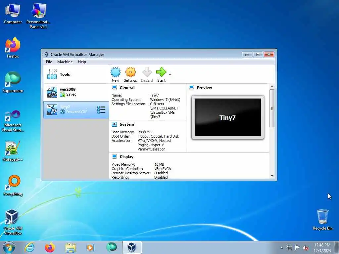Click the details pane scroll up arrow
Viewport: 339px width, 254px height.
pyautogui.click(x=272, y=86)
